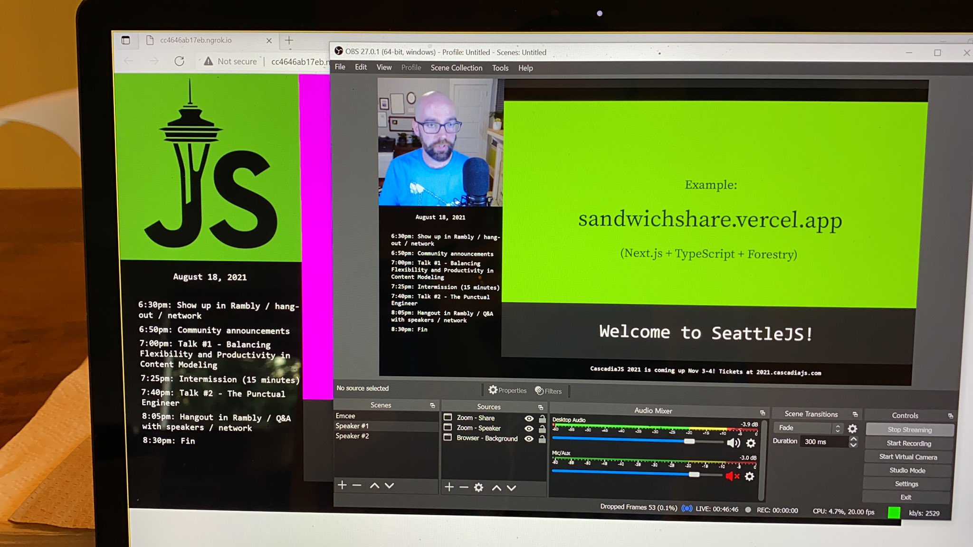Click Start Recording in Controls

point(909,443)
